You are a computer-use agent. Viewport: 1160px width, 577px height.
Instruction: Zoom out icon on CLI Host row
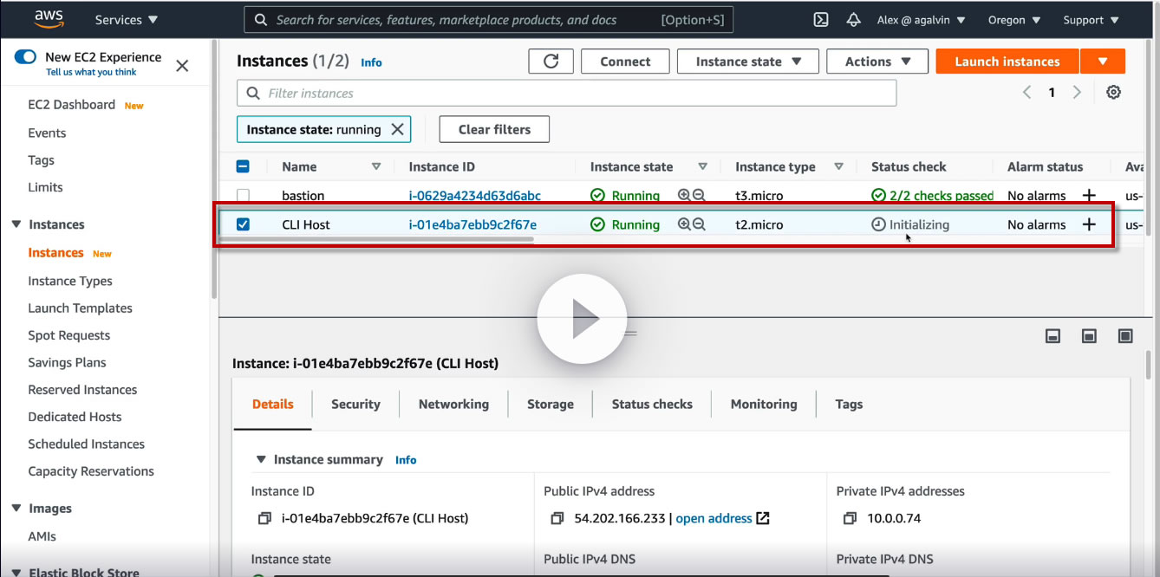point(699,224)
